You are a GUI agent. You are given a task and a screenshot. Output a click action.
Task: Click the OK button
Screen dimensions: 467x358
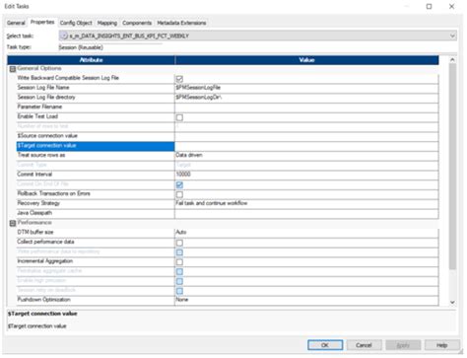(x=325, y=345)
